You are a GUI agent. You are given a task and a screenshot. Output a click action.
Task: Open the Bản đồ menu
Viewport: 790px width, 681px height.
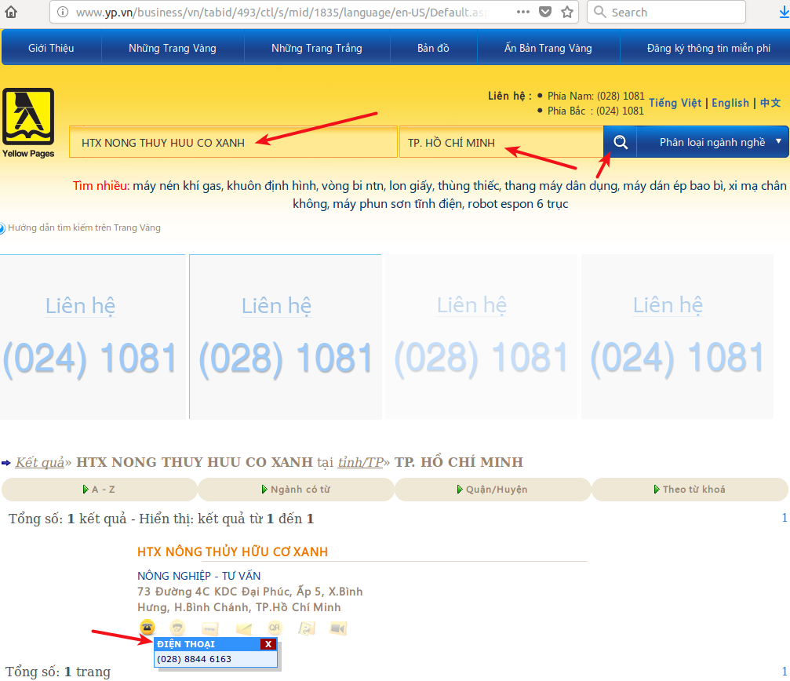pos(433,48)
